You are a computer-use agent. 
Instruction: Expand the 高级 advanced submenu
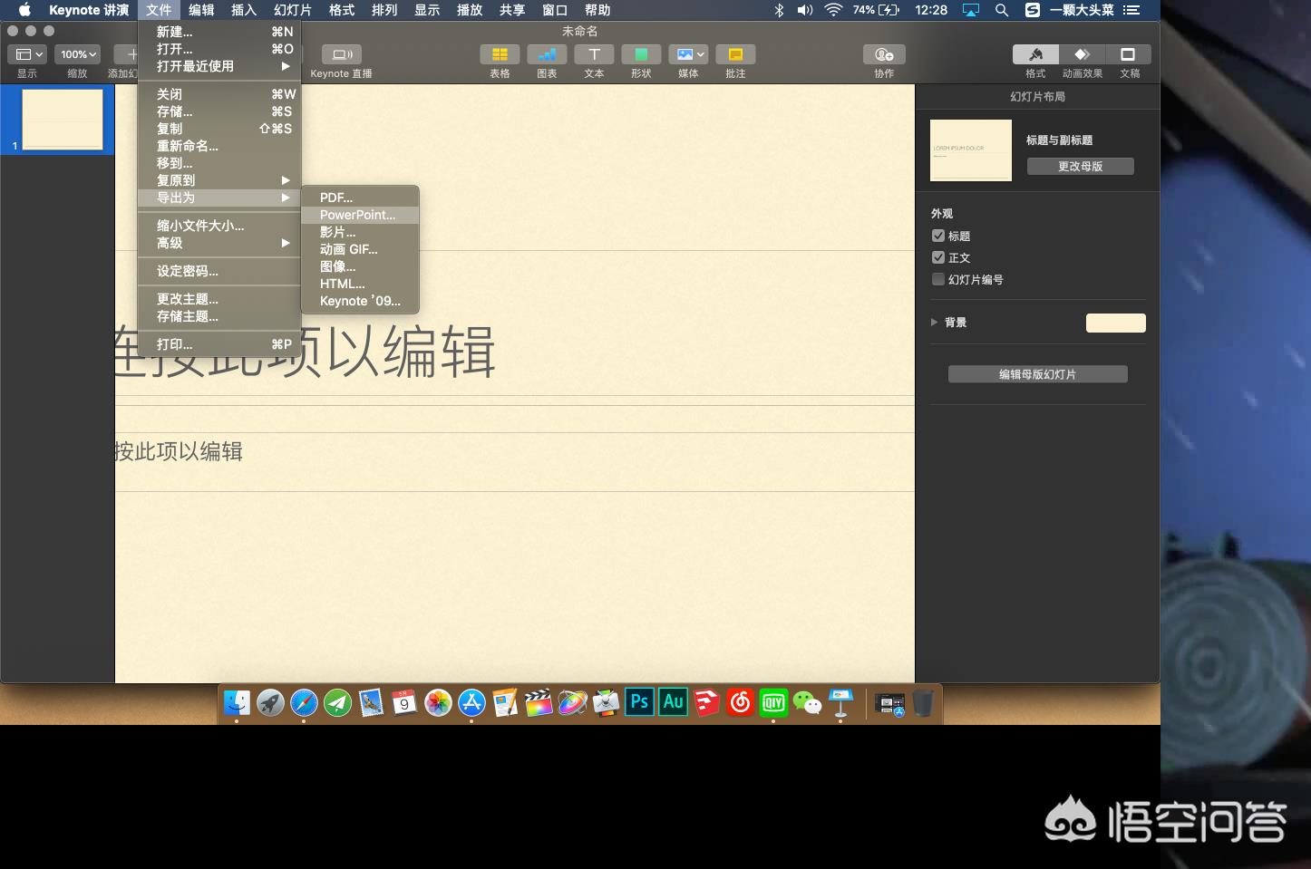(218, 243)
